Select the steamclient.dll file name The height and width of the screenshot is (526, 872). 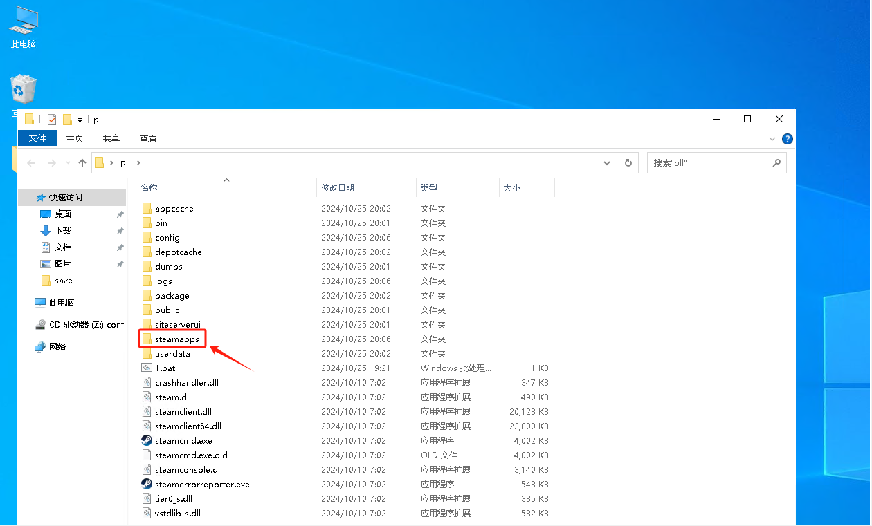(183, 411)
